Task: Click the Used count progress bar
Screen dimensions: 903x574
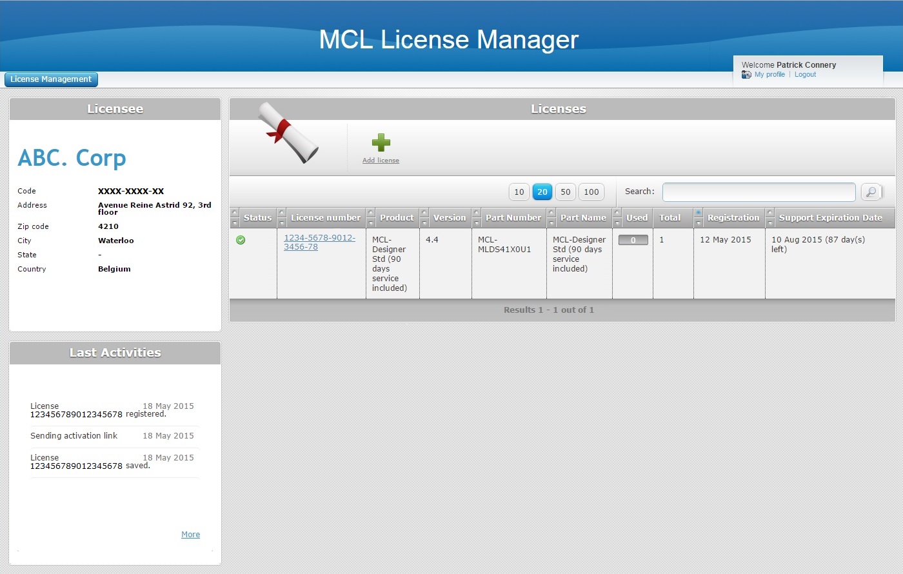Action: [633, 240]
